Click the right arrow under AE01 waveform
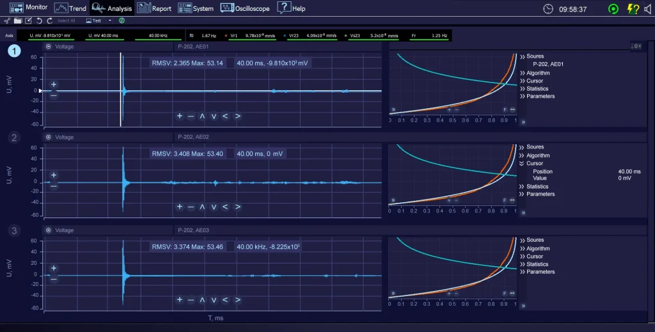The image size is (655, 332). [238, 116]
